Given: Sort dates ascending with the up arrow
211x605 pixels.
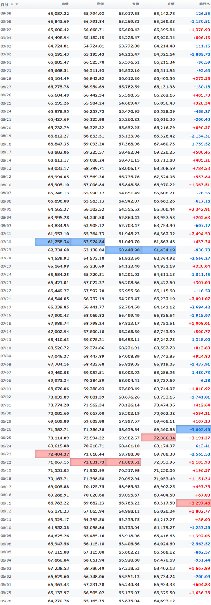Looking at the screenshot, I should 12,4.
